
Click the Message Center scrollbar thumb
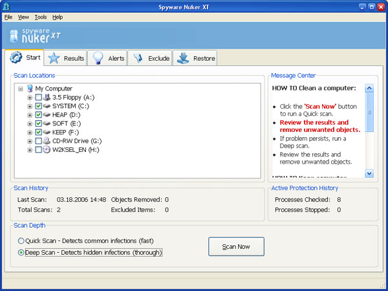pyautogui.click(x=369, y=112)
